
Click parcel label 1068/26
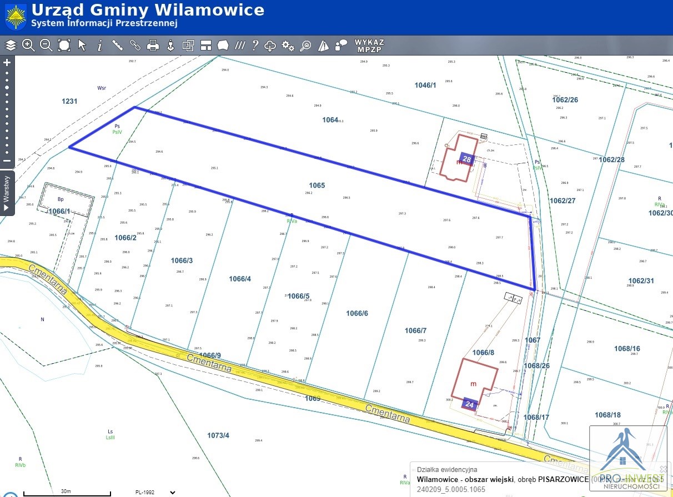click(x=537, y=366)
